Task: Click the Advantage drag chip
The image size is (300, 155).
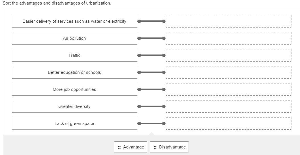Action: pos(131,147)
